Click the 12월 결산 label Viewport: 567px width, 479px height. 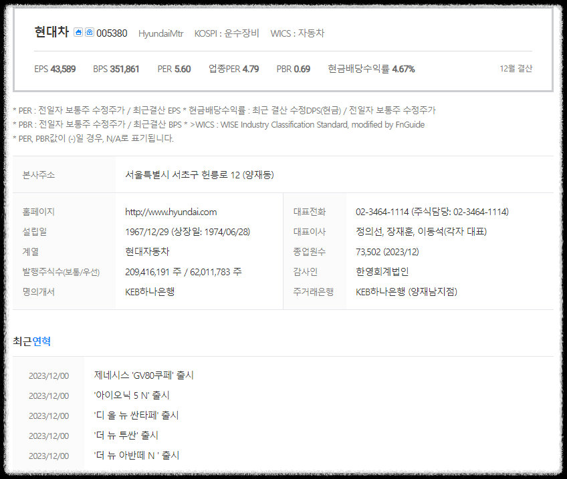point(516,69)
